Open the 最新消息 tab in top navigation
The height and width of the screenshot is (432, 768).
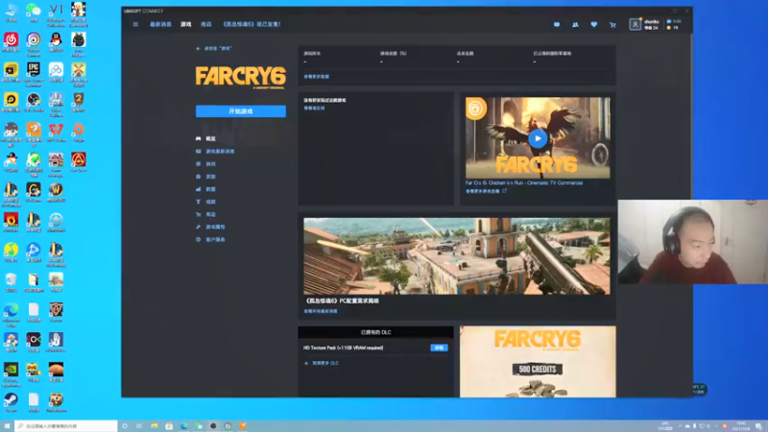(160, 24)
